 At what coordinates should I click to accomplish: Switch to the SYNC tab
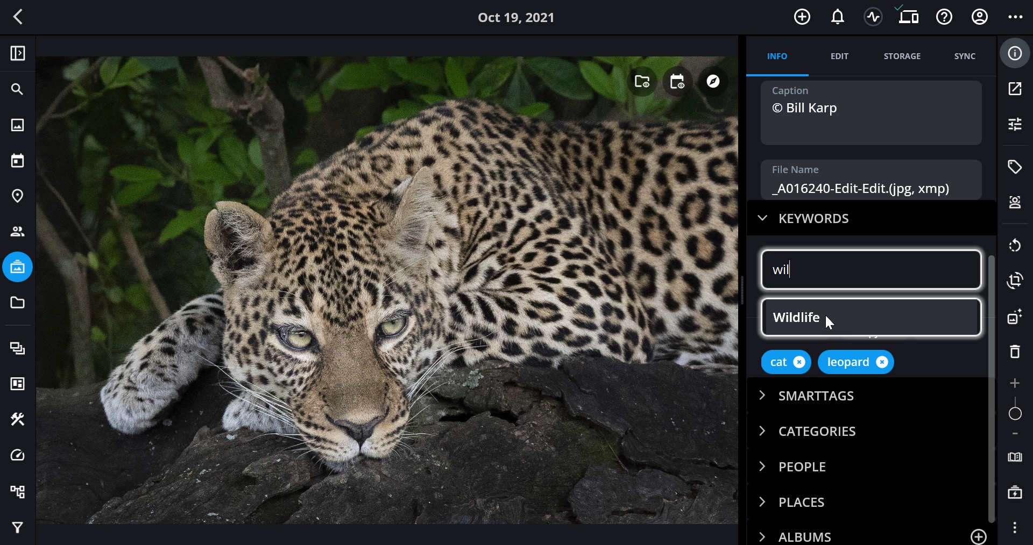tap(965, 56)
